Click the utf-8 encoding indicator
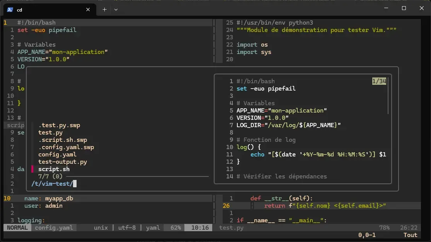This screenshot has width=431, height=242. (128, 227)
